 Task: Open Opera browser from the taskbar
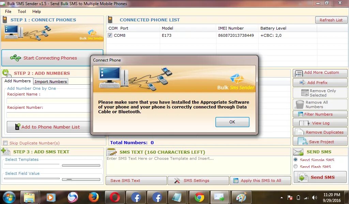click(x=115, y=197)
